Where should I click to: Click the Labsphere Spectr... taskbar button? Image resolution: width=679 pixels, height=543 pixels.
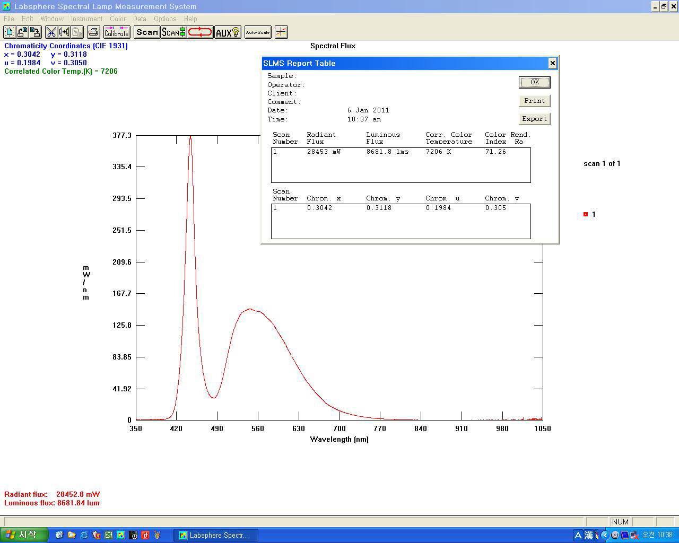pos(216,535)
